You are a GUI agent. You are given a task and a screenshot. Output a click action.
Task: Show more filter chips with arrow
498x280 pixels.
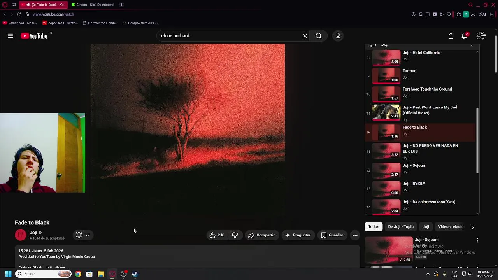pos(472,227)
